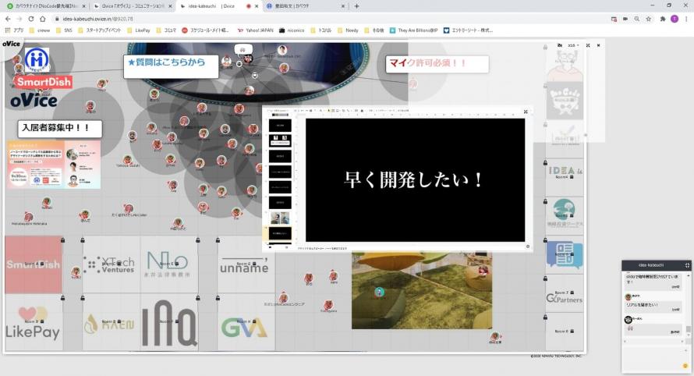Click the oVice logo in top-left corner
The height and width of the screenshot is (376, 694).
11,44
